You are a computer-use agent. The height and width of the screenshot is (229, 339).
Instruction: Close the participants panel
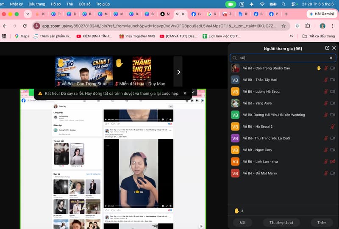334,48
